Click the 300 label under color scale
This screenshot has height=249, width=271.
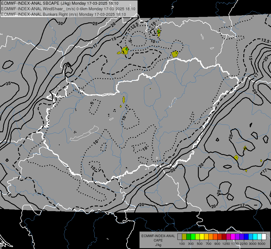[x=191, y=244]
